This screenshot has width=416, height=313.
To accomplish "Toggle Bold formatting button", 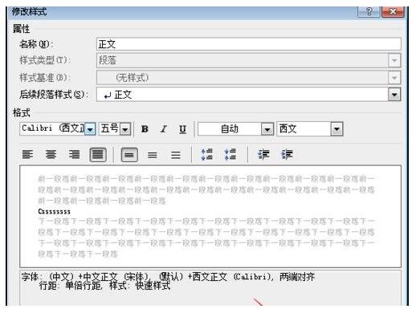I will pyautogui.click(x=145, y=129).
